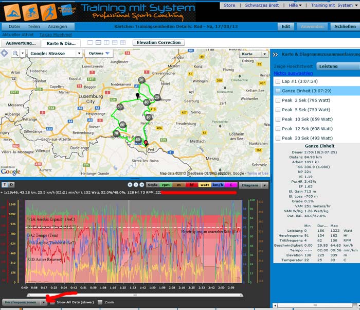Open the Leistung peak value dropdown
The image size is (360, 310).
[338, 66]
